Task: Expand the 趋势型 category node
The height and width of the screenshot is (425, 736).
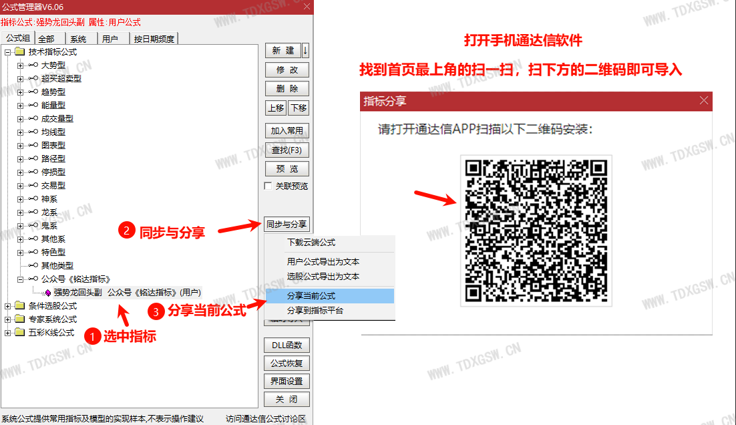Action: point(20,92)
